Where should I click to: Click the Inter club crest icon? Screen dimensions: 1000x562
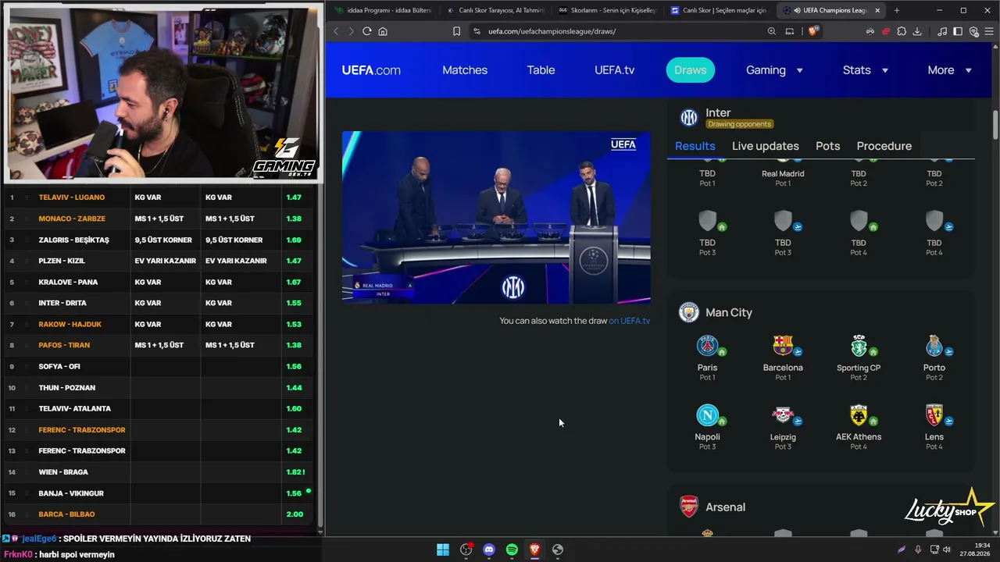pos(688,118)
